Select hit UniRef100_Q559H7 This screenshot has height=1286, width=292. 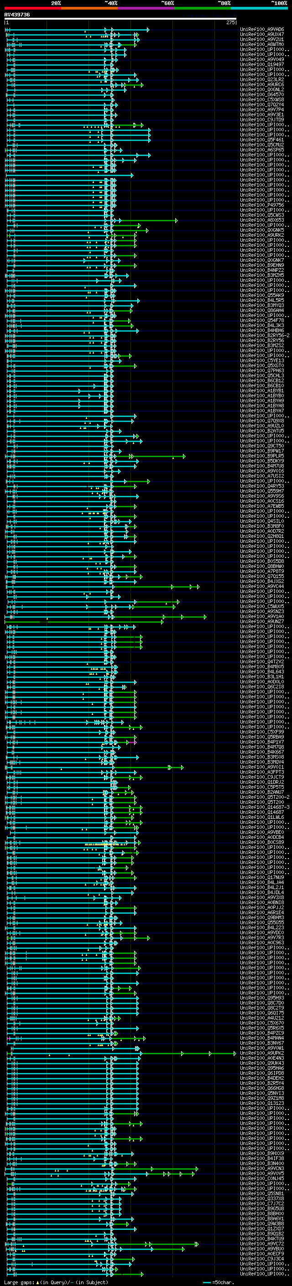pos(262,491)
